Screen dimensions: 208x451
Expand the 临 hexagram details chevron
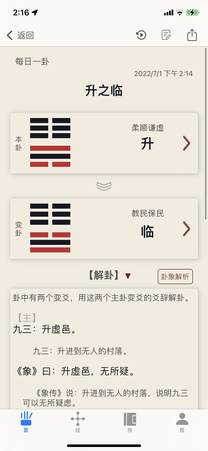pos(186,229)
